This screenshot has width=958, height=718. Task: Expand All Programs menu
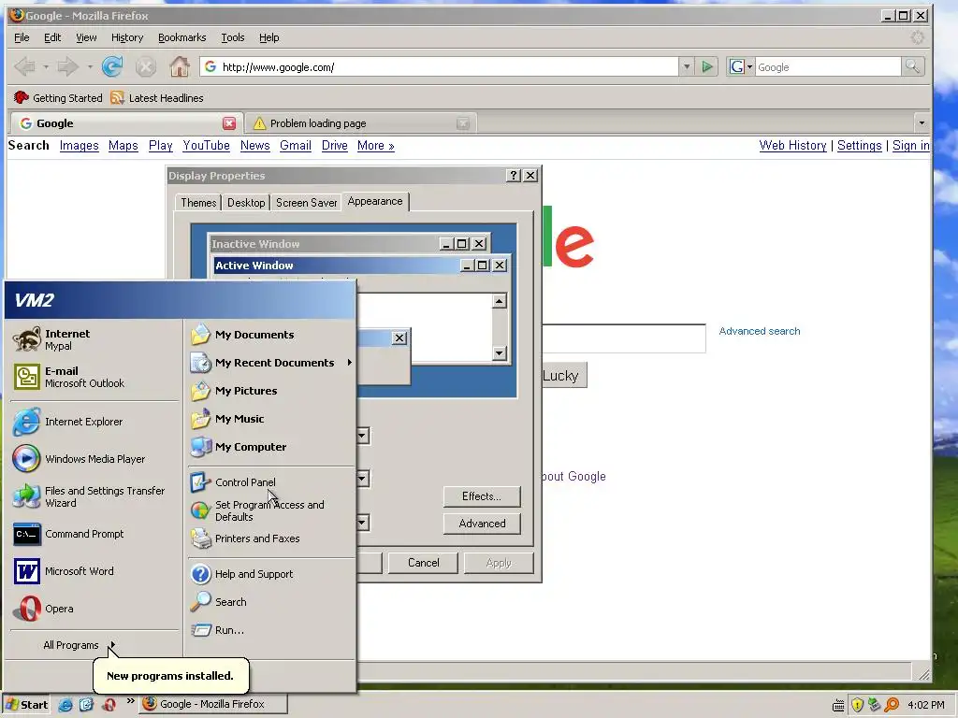click(x=79, y=645)
